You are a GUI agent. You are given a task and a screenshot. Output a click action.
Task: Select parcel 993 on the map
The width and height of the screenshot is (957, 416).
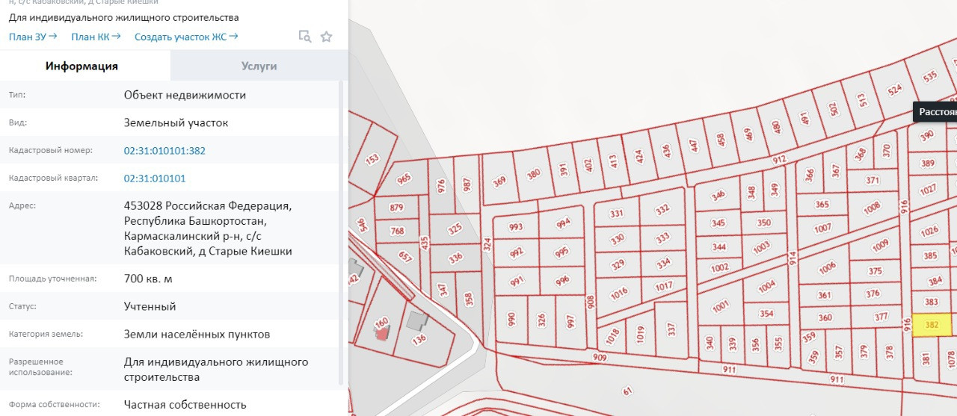[516, 227]
